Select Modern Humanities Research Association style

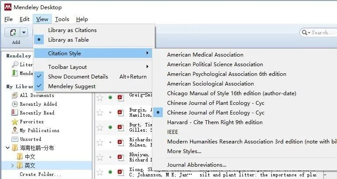[245, 142]
